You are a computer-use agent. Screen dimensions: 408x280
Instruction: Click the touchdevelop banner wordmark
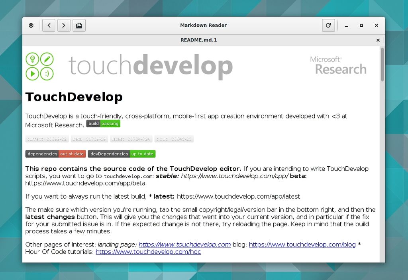point(150,66)
